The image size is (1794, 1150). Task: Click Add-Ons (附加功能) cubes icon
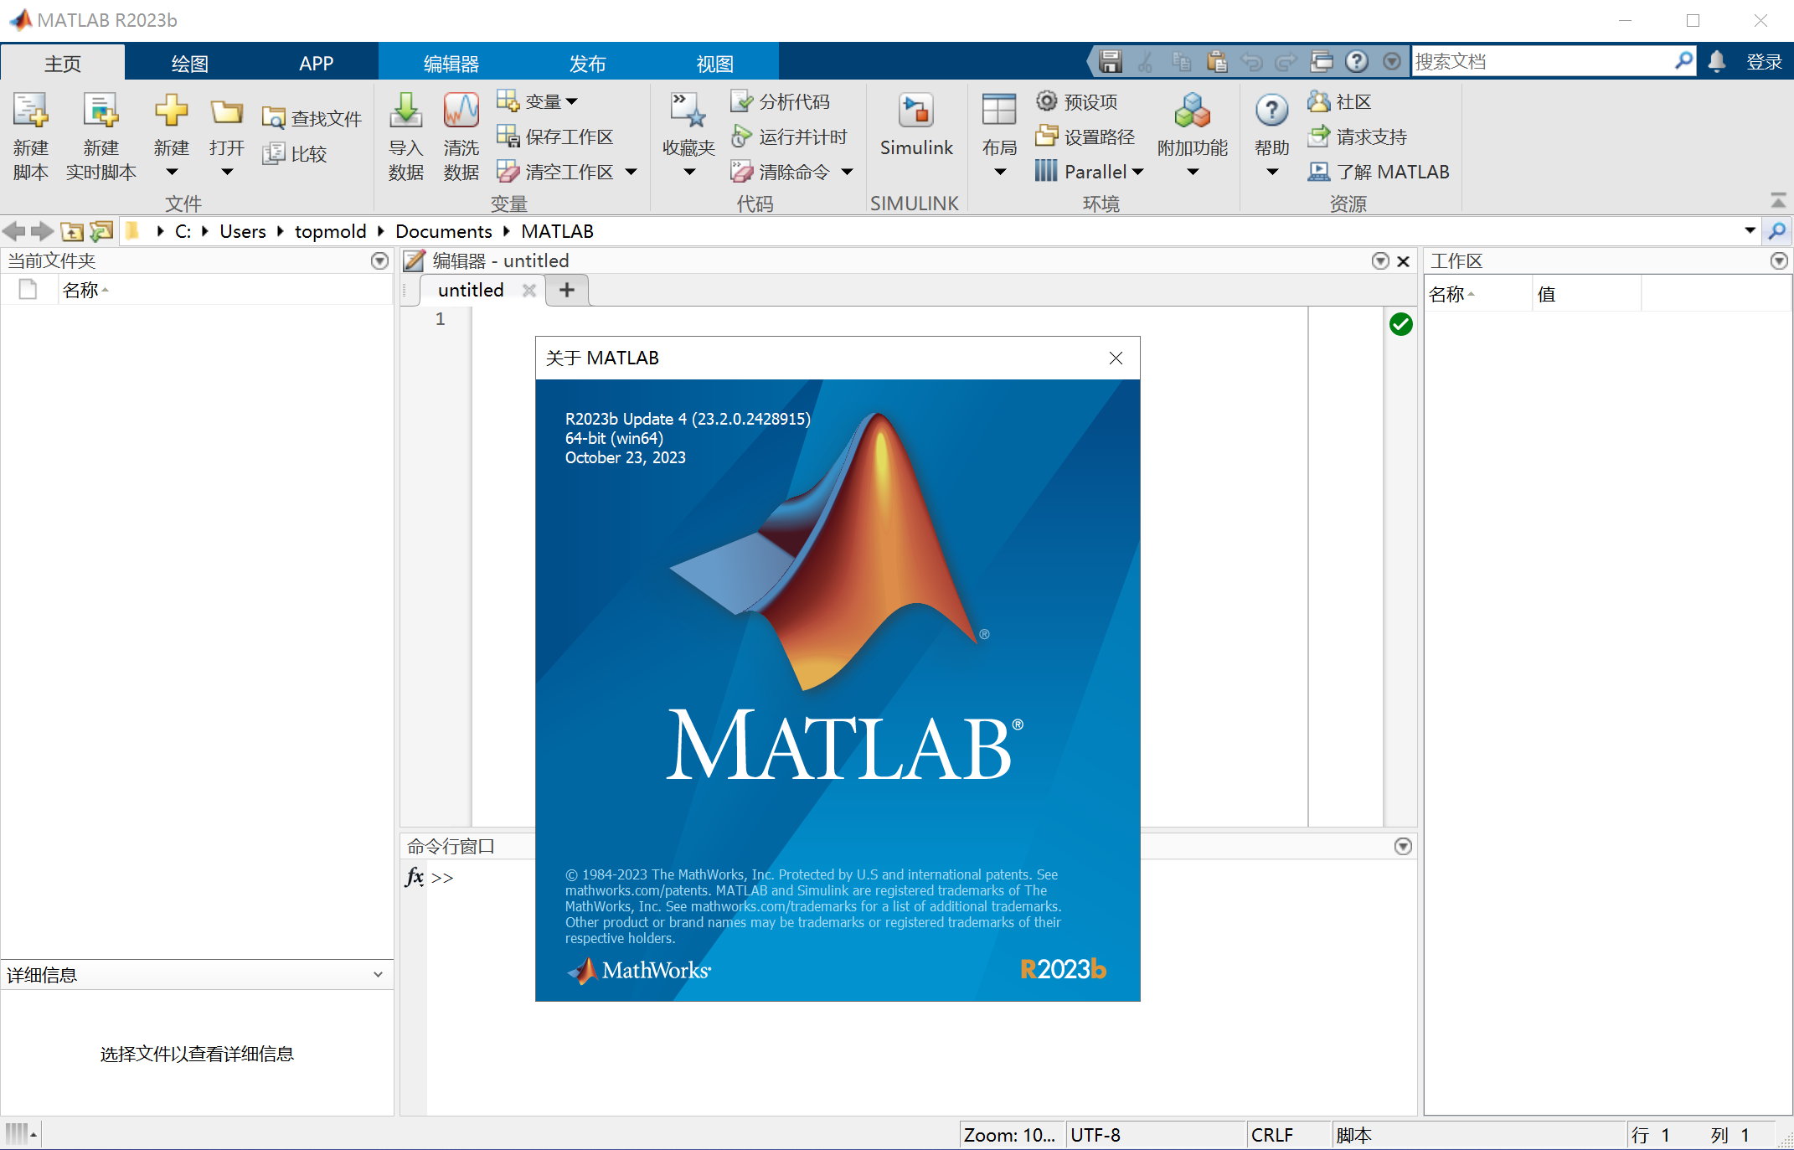[1193, 111]
